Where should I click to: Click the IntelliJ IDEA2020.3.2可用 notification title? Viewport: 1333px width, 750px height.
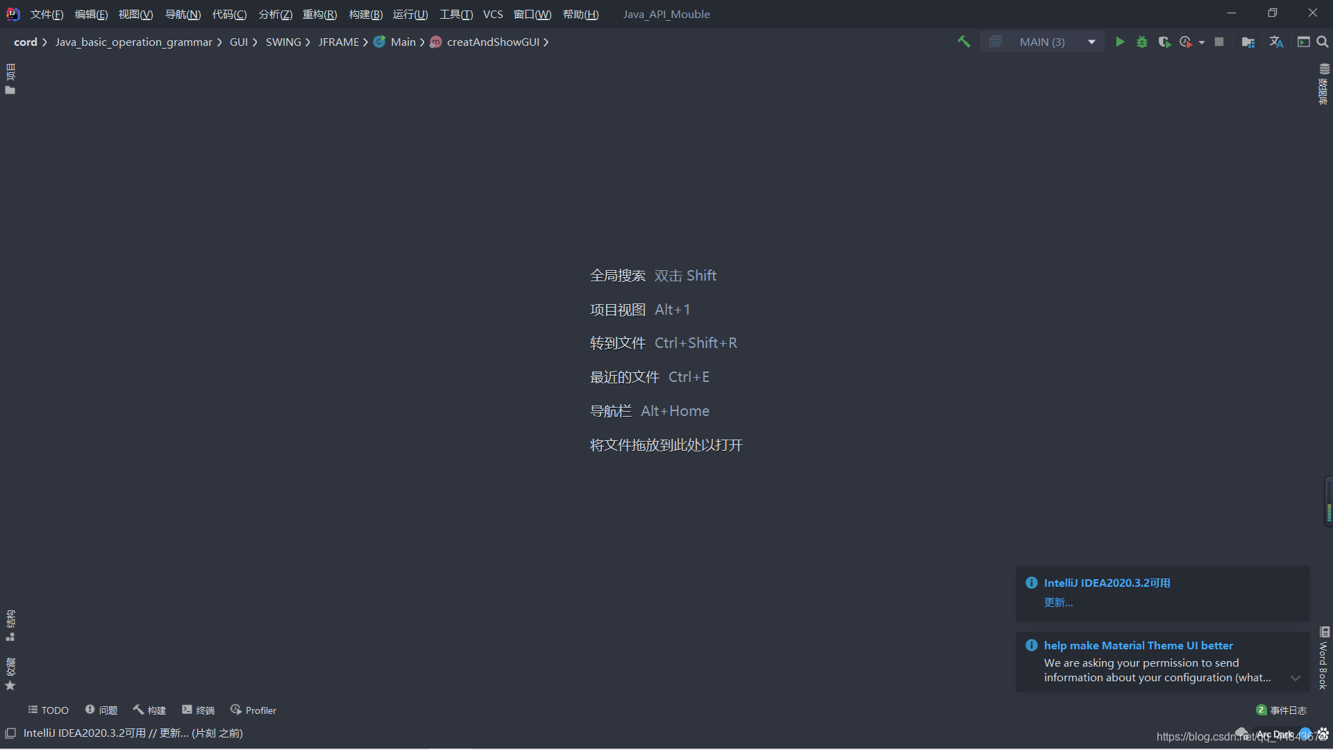tap(1107, 583)
